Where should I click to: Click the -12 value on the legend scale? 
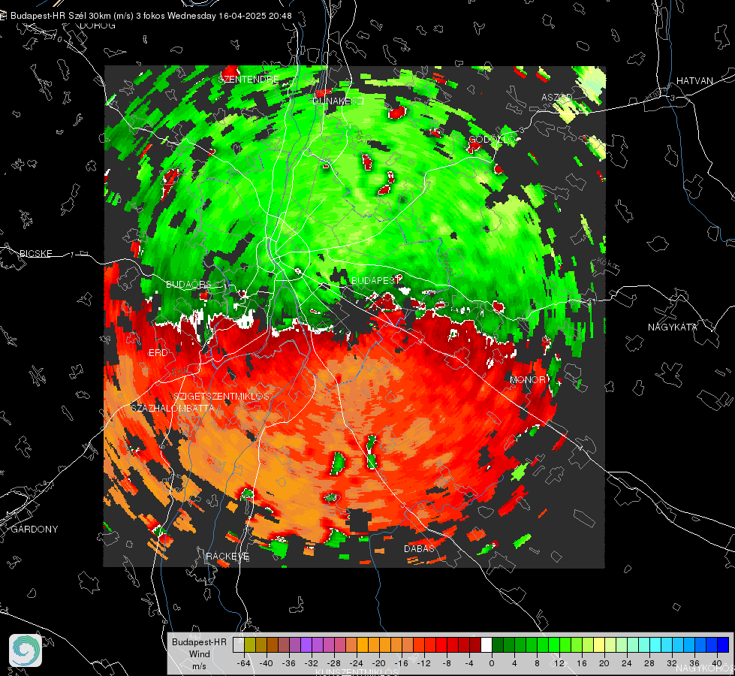point(423,663)
